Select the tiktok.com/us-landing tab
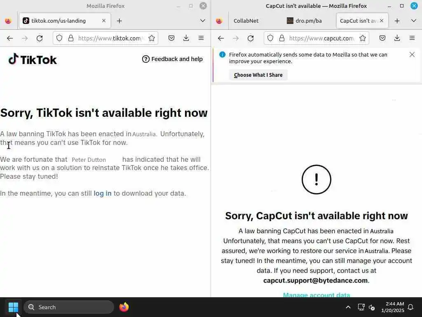422x317 pixels. tap(65, 21)
